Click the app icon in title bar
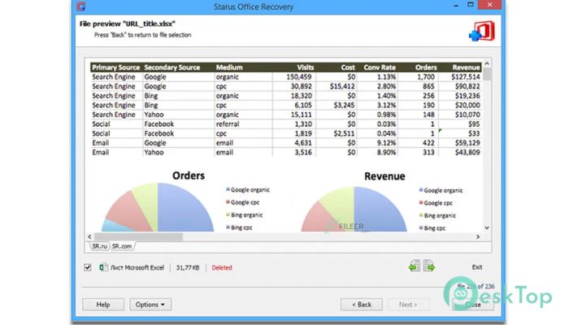Screen dimensions: 569x325 [81, 6]
